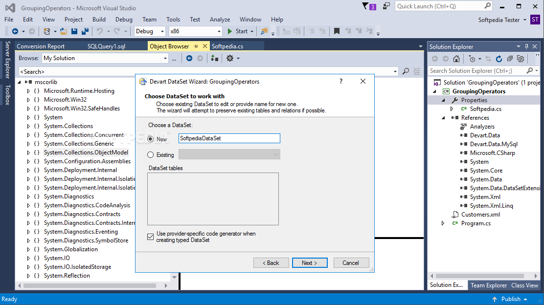Toggle provider-specific code generator checkbox
Image resolution: width=544 pixels, height=305 pixels.
[150, 237]
